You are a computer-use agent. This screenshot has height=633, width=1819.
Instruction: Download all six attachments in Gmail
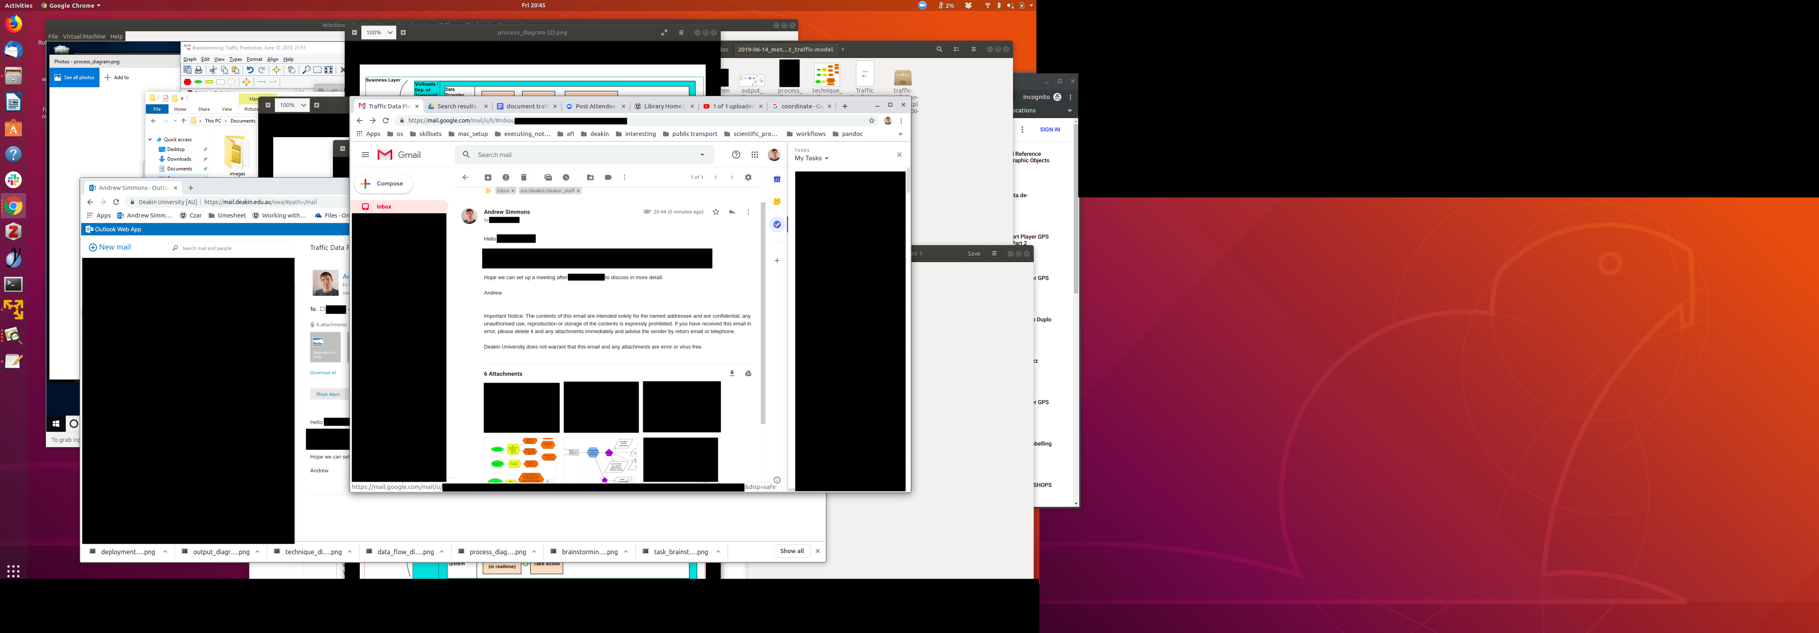pos(732,373)
